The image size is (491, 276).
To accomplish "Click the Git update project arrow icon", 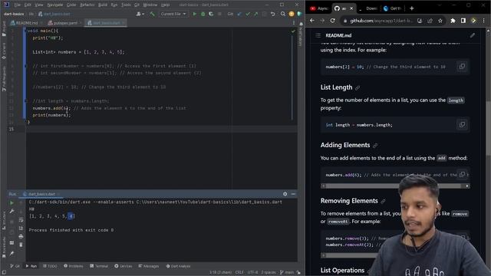I will point(239,14).
